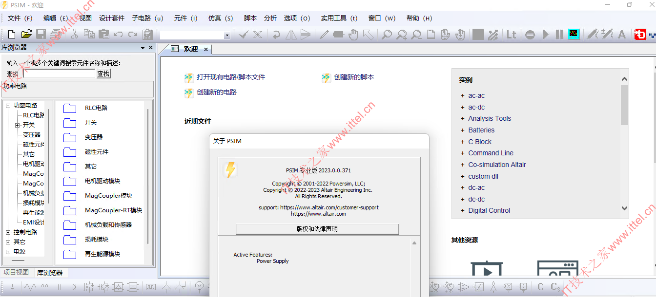Click the Cut scissors icon

[x=75, y=34]
